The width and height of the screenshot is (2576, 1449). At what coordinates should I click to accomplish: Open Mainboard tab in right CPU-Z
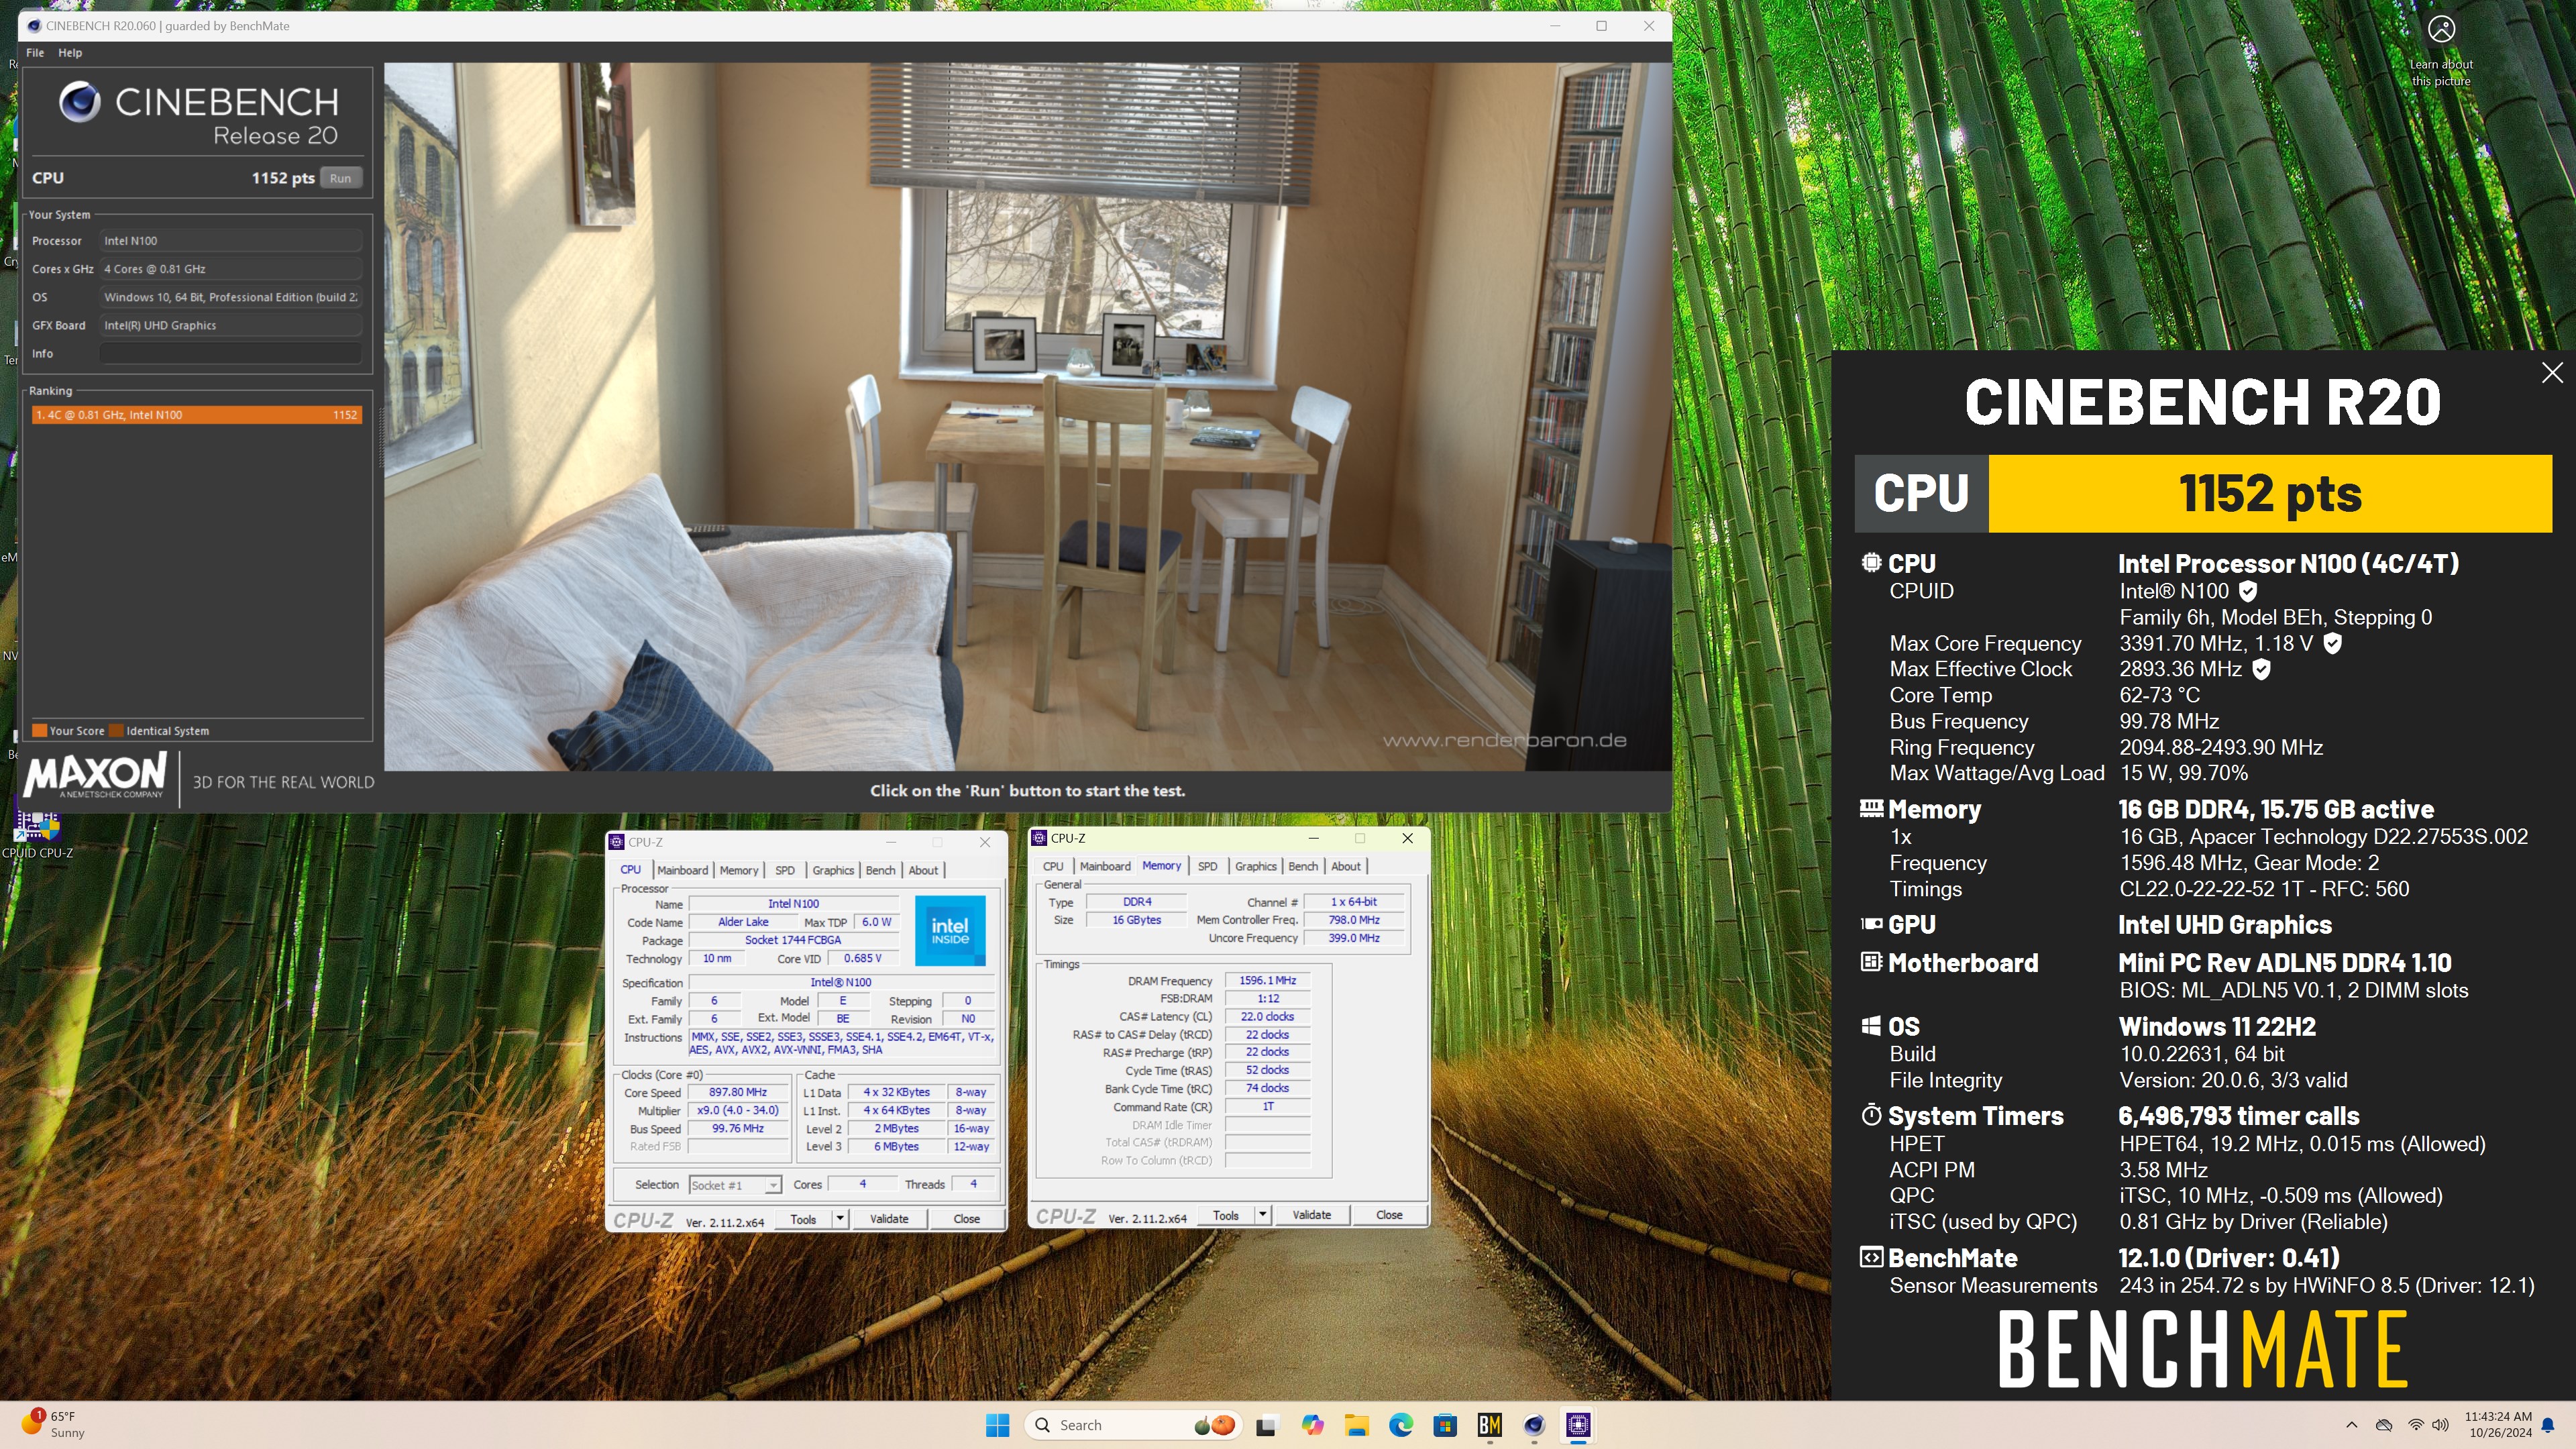[1105, 866]
